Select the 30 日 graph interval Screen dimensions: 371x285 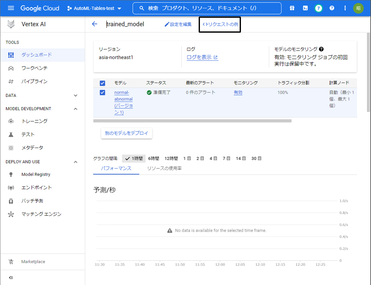pyautogui.click(x=256, y=158)
